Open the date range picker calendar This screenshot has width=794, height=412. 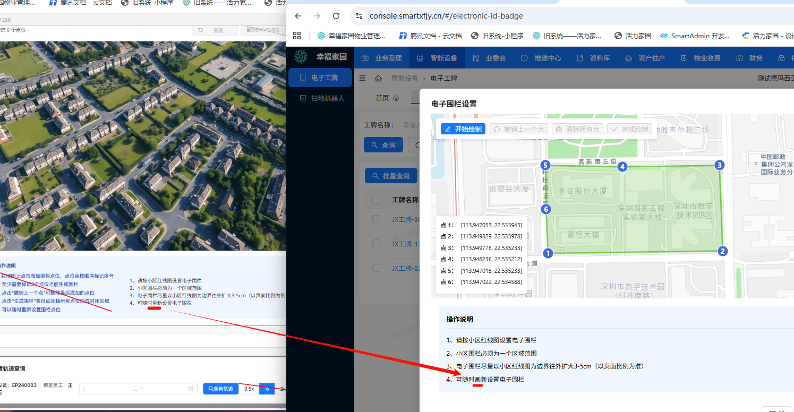pyautogui.click(x=191, y=389)
